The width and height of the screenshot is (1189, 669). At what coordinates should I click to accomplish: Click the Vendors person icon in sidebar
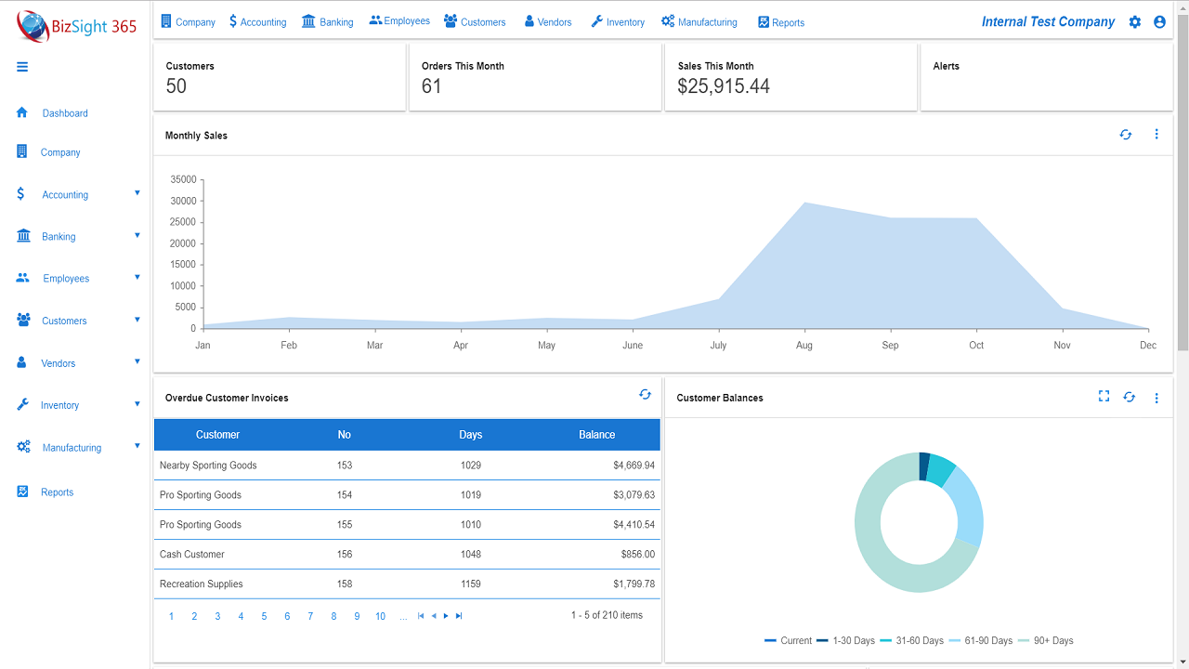pos(21,362)
